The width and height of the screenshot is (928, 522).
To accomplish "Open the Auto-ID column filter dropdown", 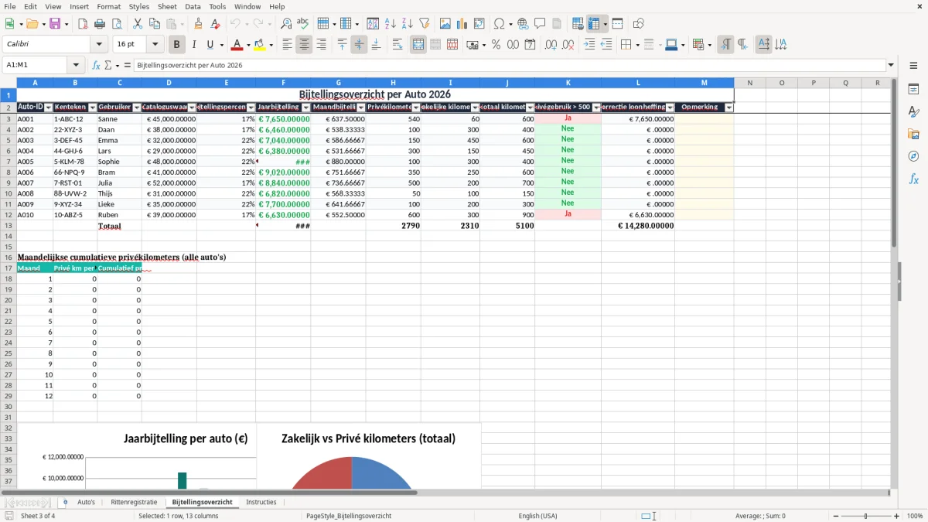I will [48, 107].
